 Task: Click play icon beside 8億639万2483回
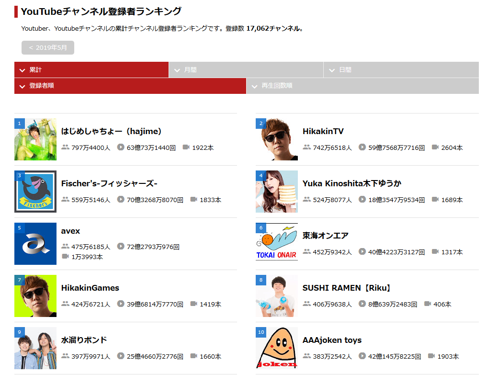pyautogui.click(x=362, y=304)
